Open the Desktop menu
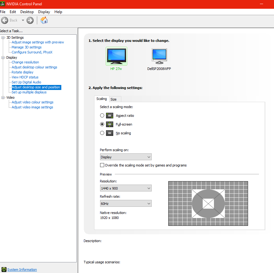The width and height of the screenshot is (274, 273). [27, 12]
